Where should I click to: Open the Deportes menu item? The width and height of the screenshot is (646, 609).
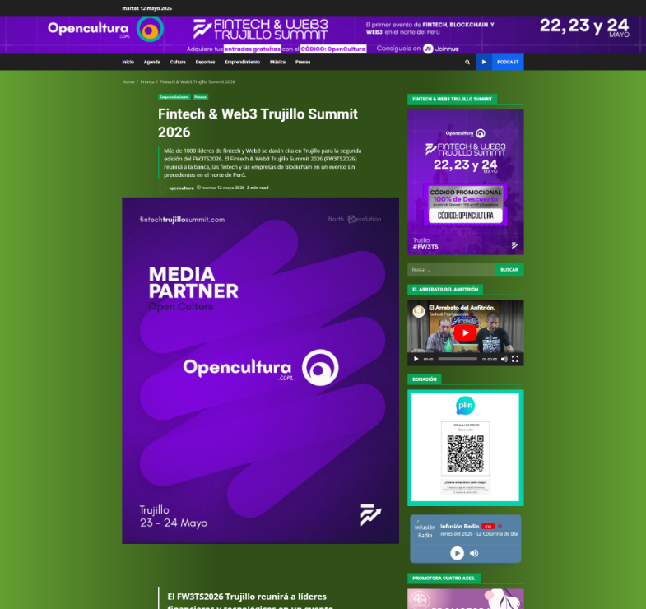[x=205, y=63]
